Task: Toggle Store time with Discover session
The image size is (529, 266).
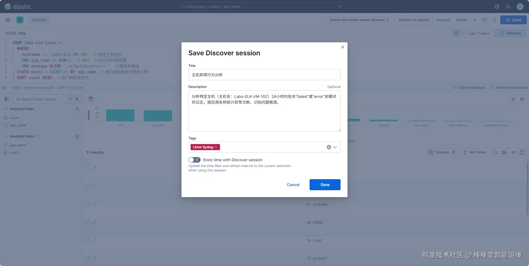Action: tap(194, 160)
